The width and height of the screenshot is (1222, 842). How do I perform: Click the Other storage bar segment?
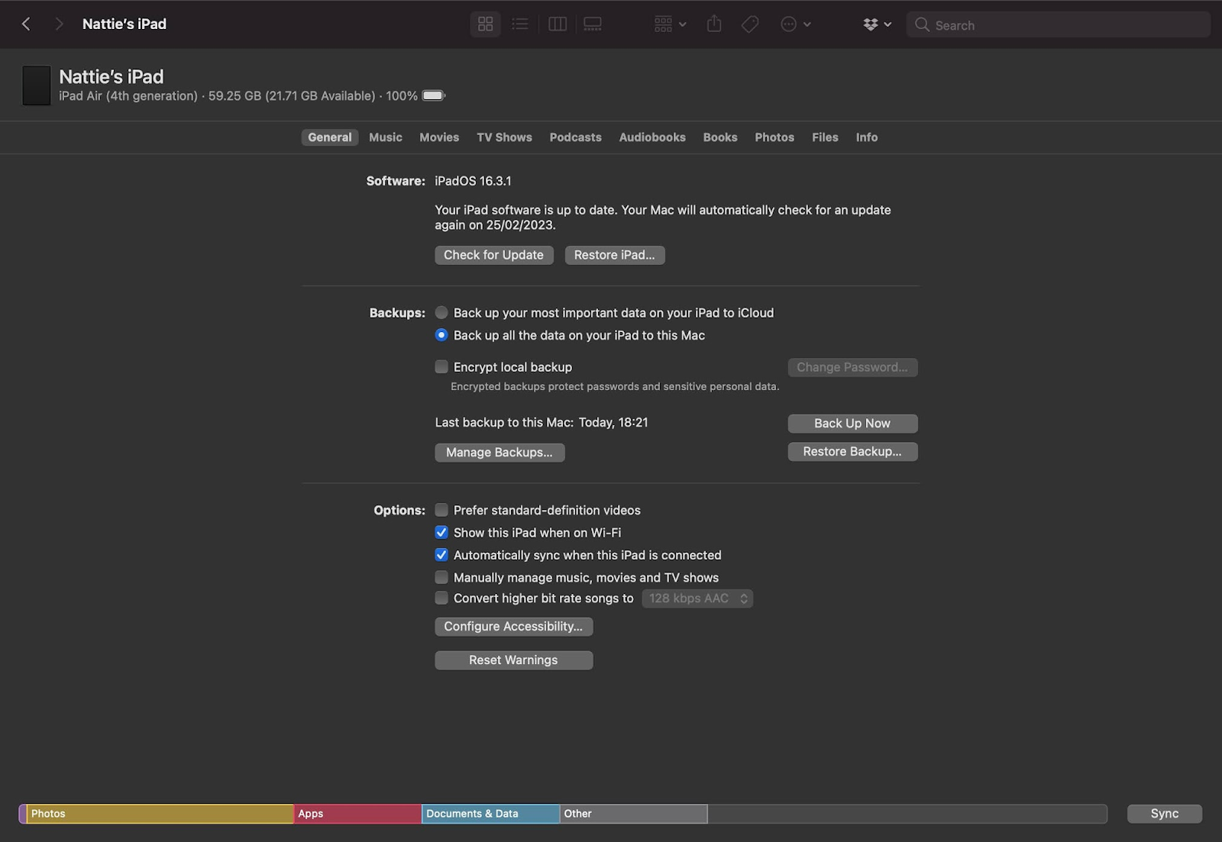(x=633, y=814)
